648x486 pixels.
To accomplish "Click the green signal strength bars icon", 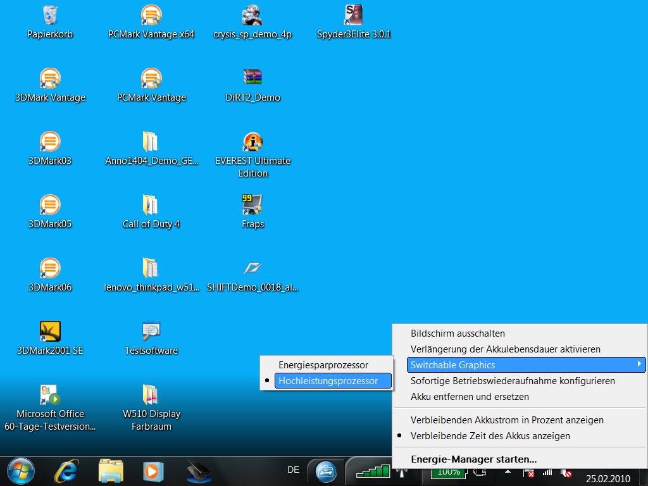I will (373, 471).
